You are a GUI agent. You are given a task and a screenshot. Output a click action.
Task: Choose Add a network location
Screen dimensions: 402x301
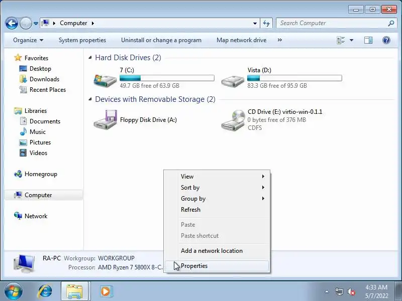[x=217, y=250]
